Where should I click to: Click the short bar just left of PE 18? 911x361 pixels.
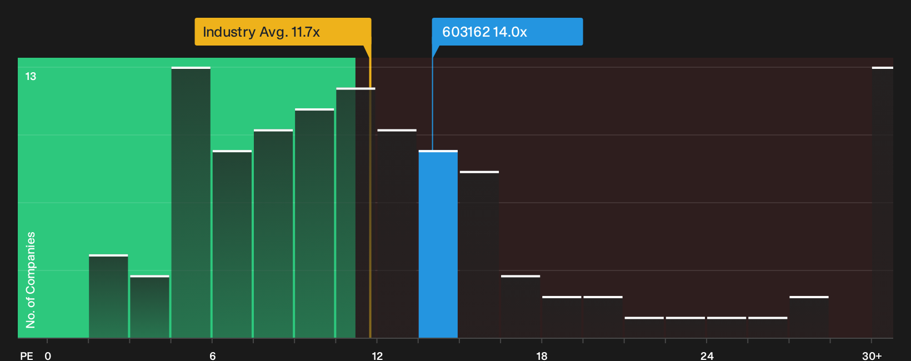click(520, 307)
